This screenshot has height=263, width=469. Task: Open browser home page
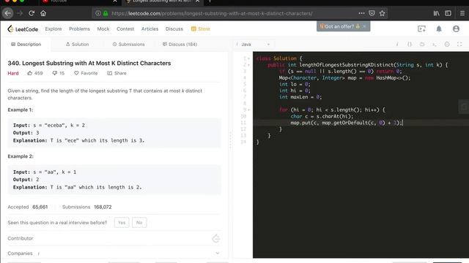(43, 13)
